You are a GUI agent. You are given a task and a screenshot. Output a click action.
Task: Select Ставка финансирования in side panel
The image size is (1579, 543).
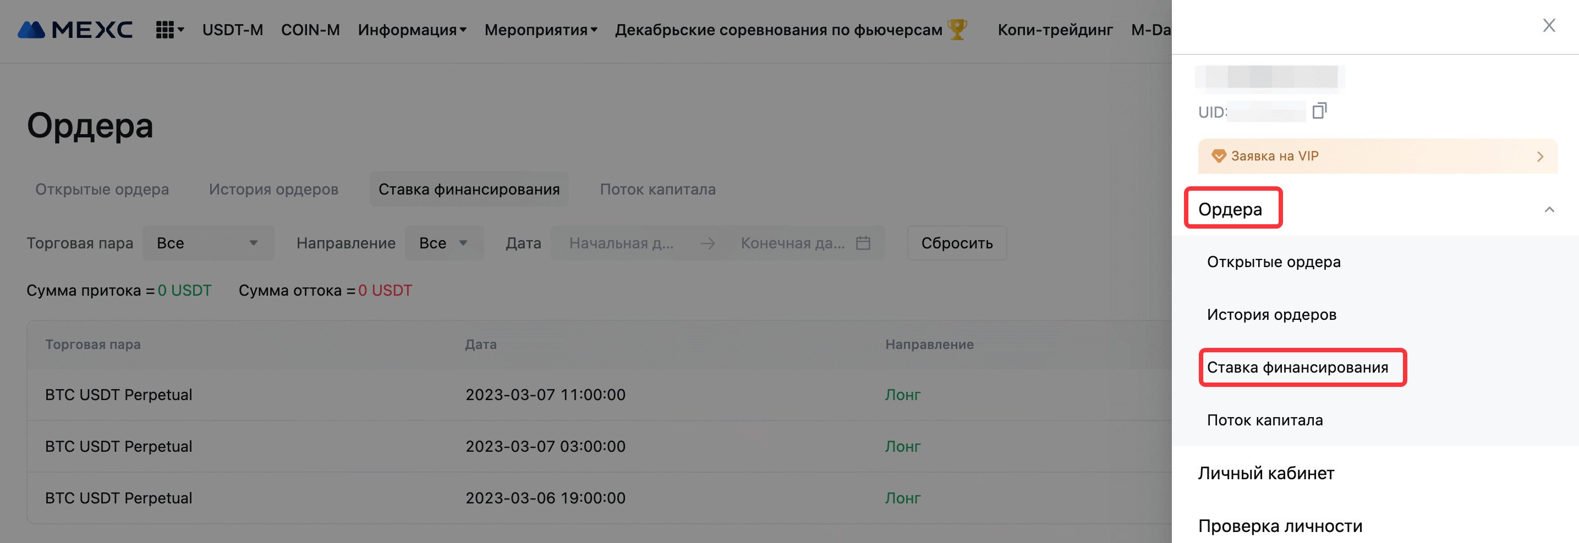click(1297, 367)
